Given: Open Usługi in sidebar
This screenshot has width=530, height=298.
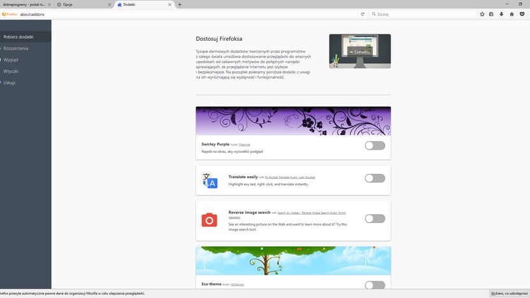Looking at the screenshot, I should (25, 83).
